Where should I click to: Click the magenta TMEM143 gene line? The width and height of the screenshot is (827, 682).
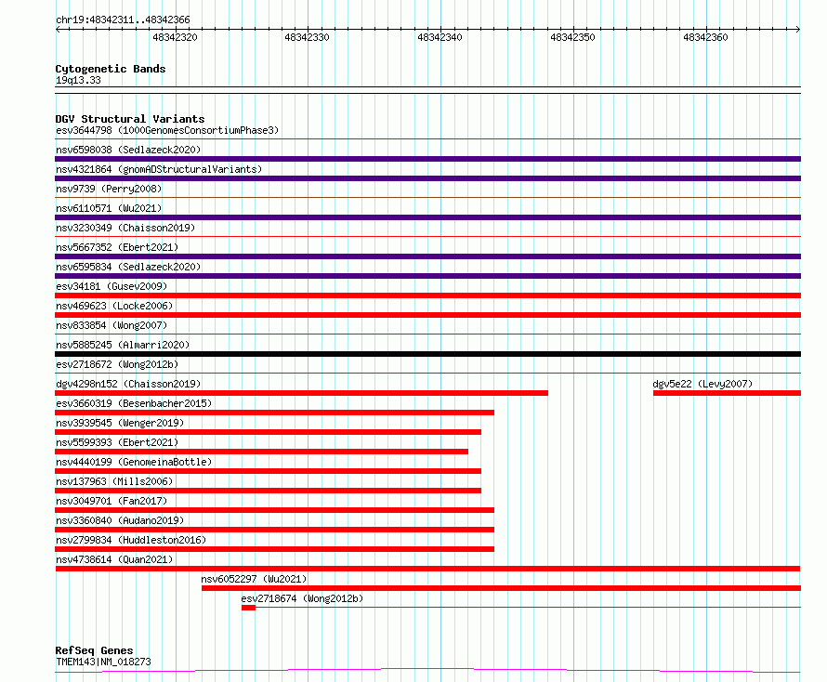pos(427,671)
